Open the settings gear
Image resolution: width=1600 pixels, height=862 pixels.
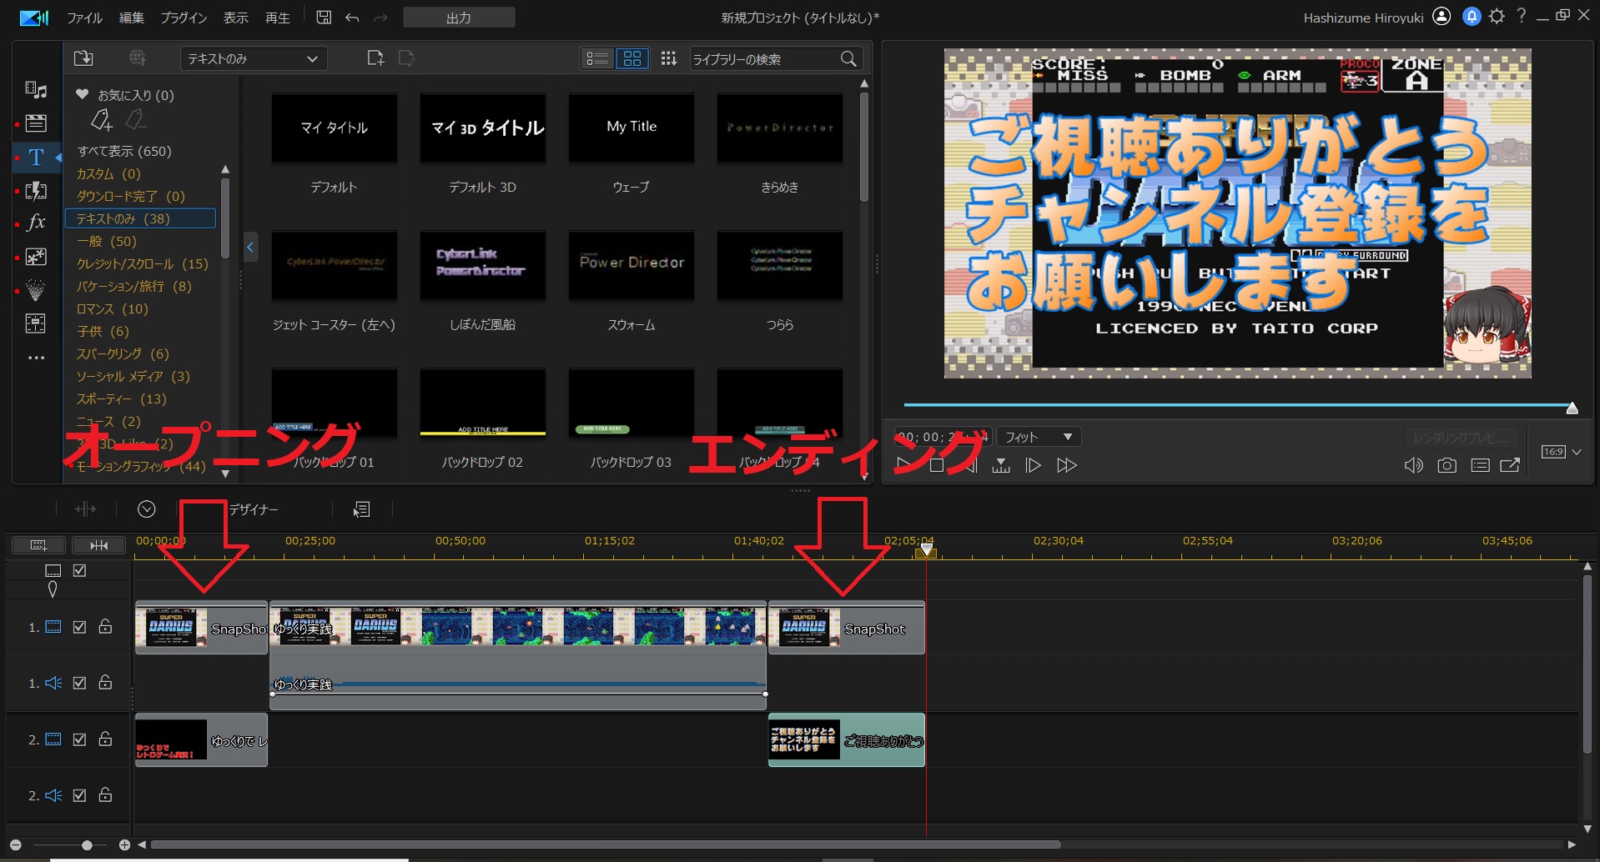pos(1497,17)
